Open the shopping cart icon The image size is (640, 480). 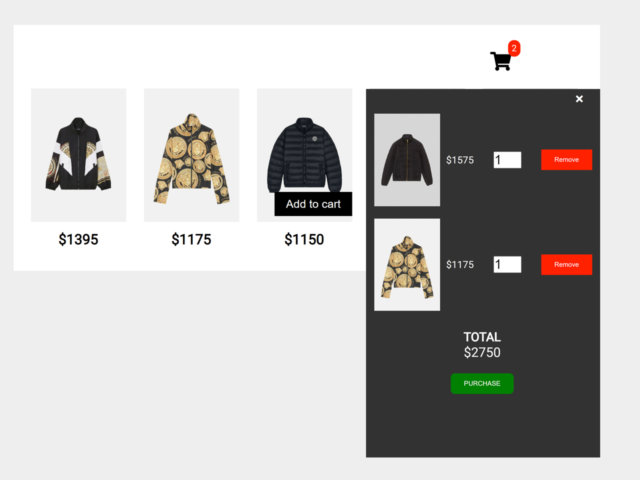(500, 61)
